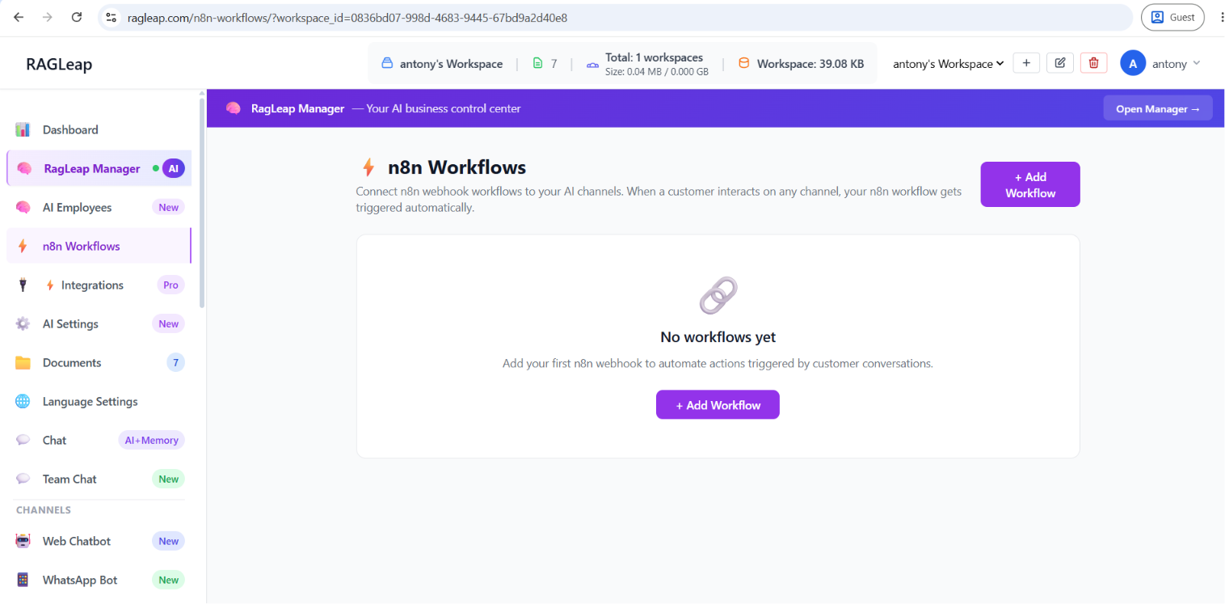Viewport: 1225px width, 604px height.
Task: Click the green document count icon
Action: [538, 63]
